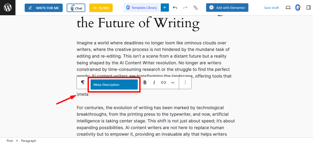Click the paragraph block type icon
The height and width of the screenshot is (143, 313).
pyautogui.click(x=83, y=82)
